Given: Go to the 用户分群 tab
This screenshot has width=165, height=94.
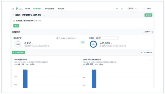Looking at the screenshot, I should pyautogui.click(x=61, y=9).
